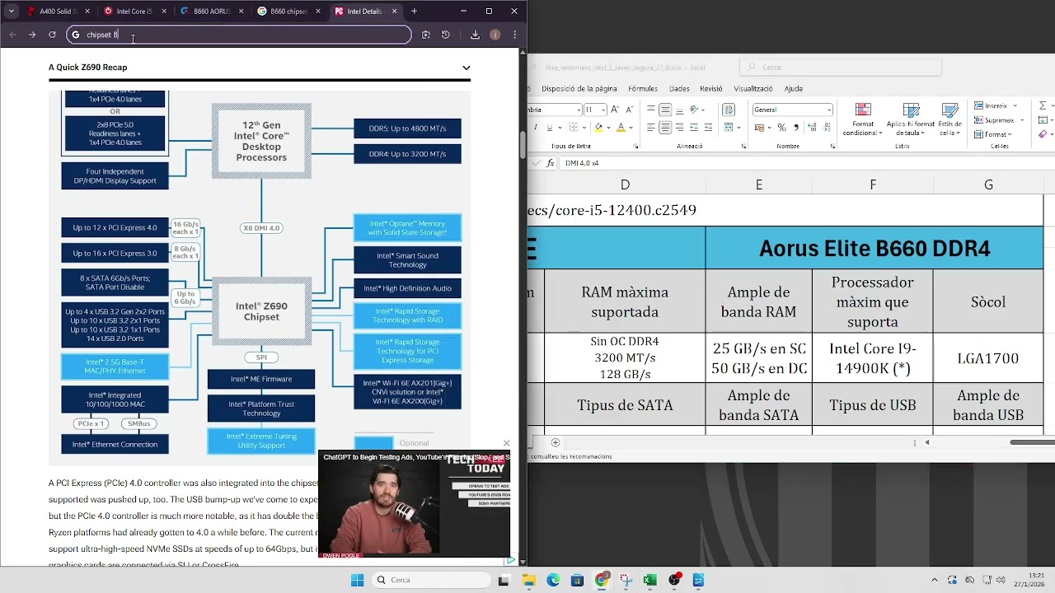Image resolution: width=1055 pixels, height=593 pixels.
Task: Open font color dropdown arrow
Action: [631, 128]
